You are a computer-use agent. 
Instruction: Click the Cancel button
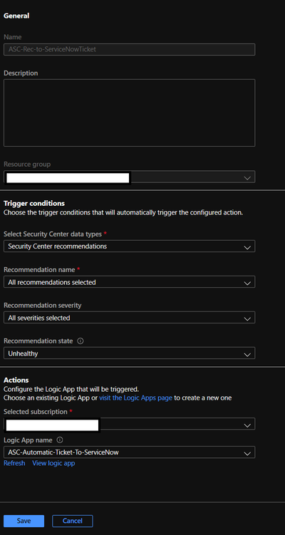tap(73, 521)
